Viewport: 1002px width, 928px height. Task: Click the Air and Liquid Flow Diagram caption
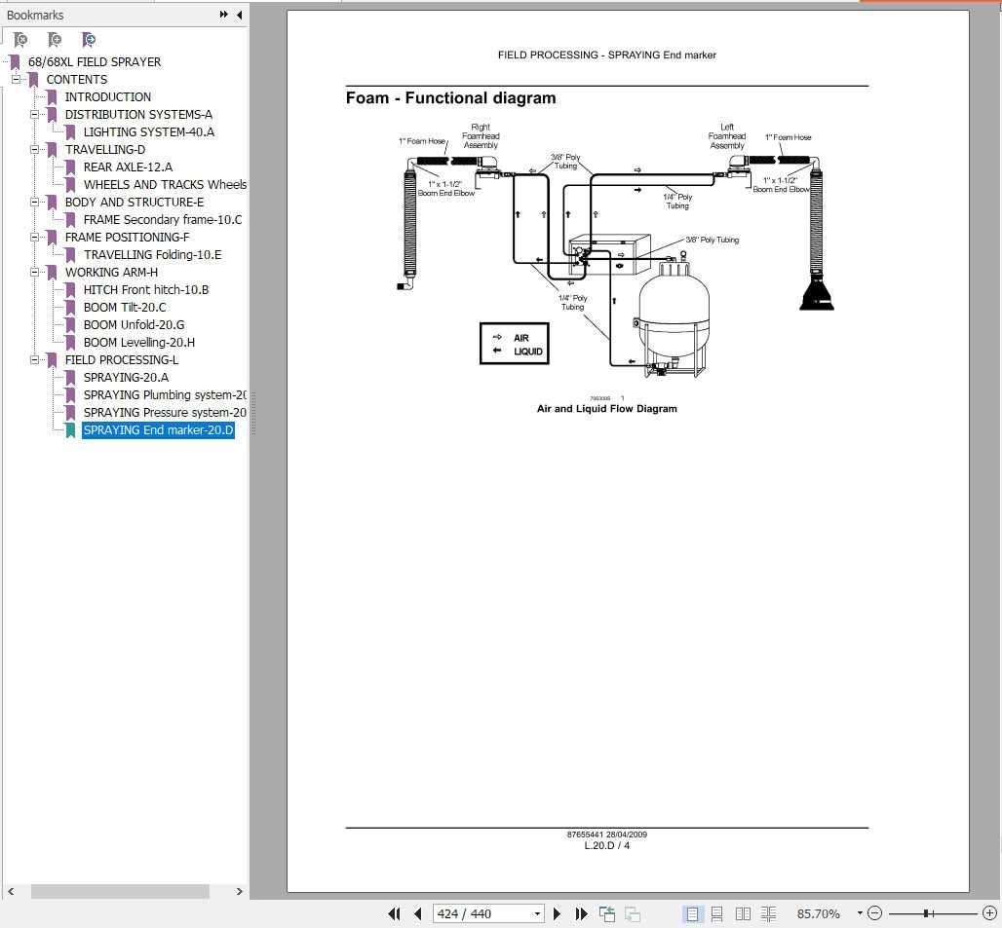coord(606,408)
